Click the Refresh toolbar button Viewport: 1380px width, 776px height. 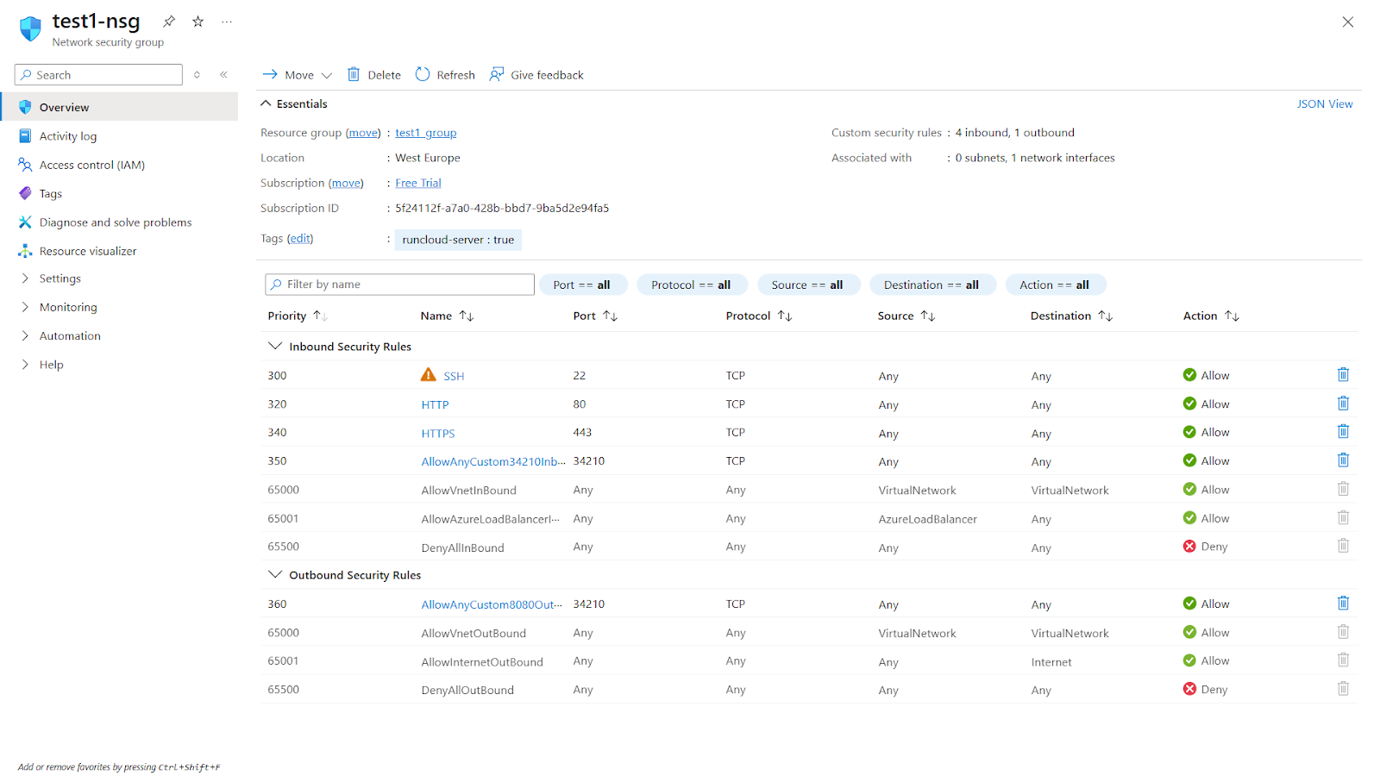(445, 75)
